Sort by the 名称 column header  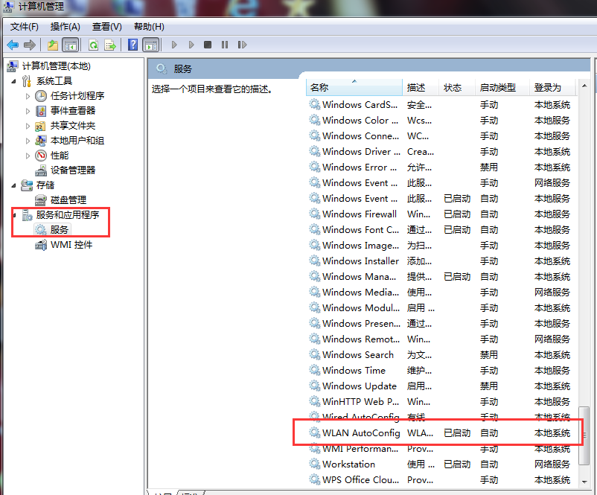pos(354,88)
